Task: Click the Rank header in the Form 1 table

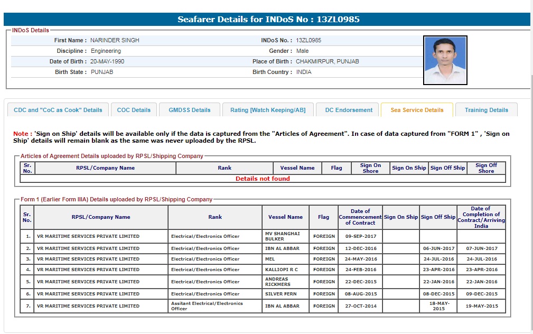Action: (215, 217)
